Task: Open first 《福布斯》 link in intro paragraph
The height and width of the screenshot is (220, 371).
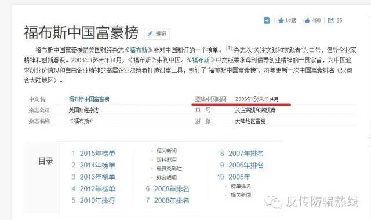Action: [x=139, y=50]
